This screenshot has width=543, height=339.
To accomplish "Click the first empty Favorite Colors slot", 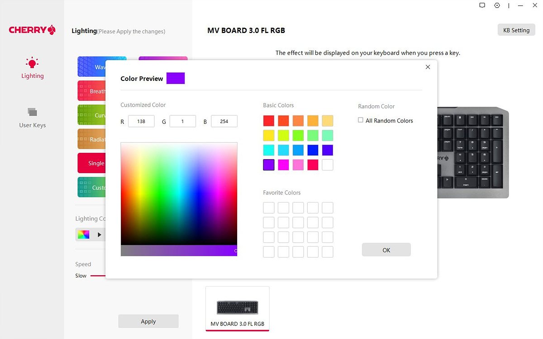I will (269, 208).
